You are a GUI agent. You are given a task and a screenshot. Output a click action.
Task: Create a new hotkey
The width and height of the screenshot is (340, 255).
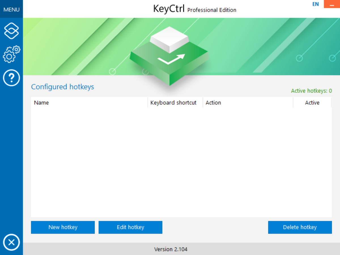coord(63,227)
